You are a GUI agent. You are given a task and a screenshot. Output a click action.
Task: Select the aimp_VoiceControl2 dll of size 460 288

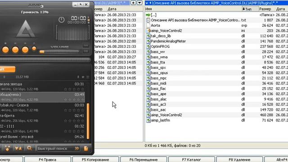pos(166,115)
